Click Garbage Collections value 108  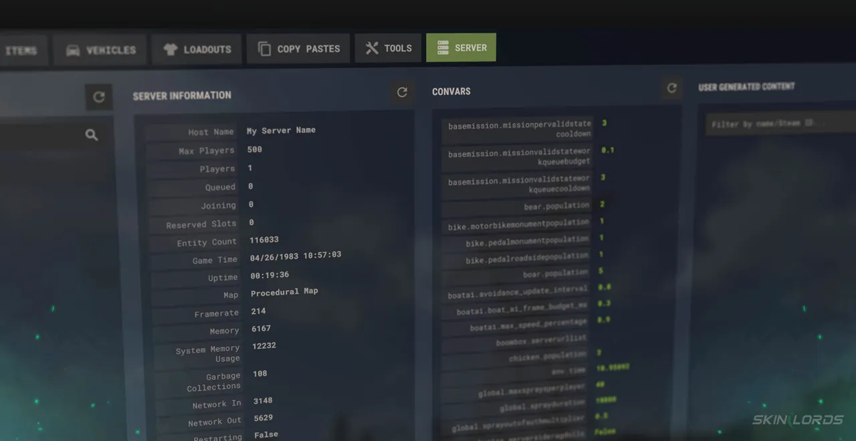(x=259, y=374)
